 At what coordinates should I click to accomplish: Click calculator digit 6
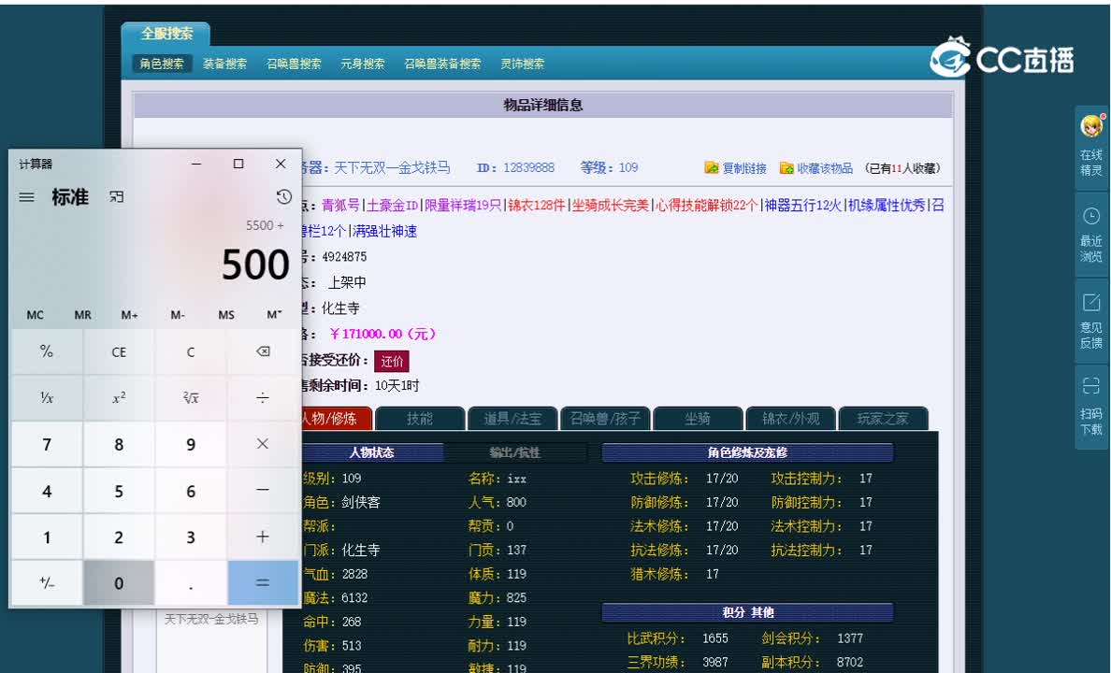coord(191,490)
